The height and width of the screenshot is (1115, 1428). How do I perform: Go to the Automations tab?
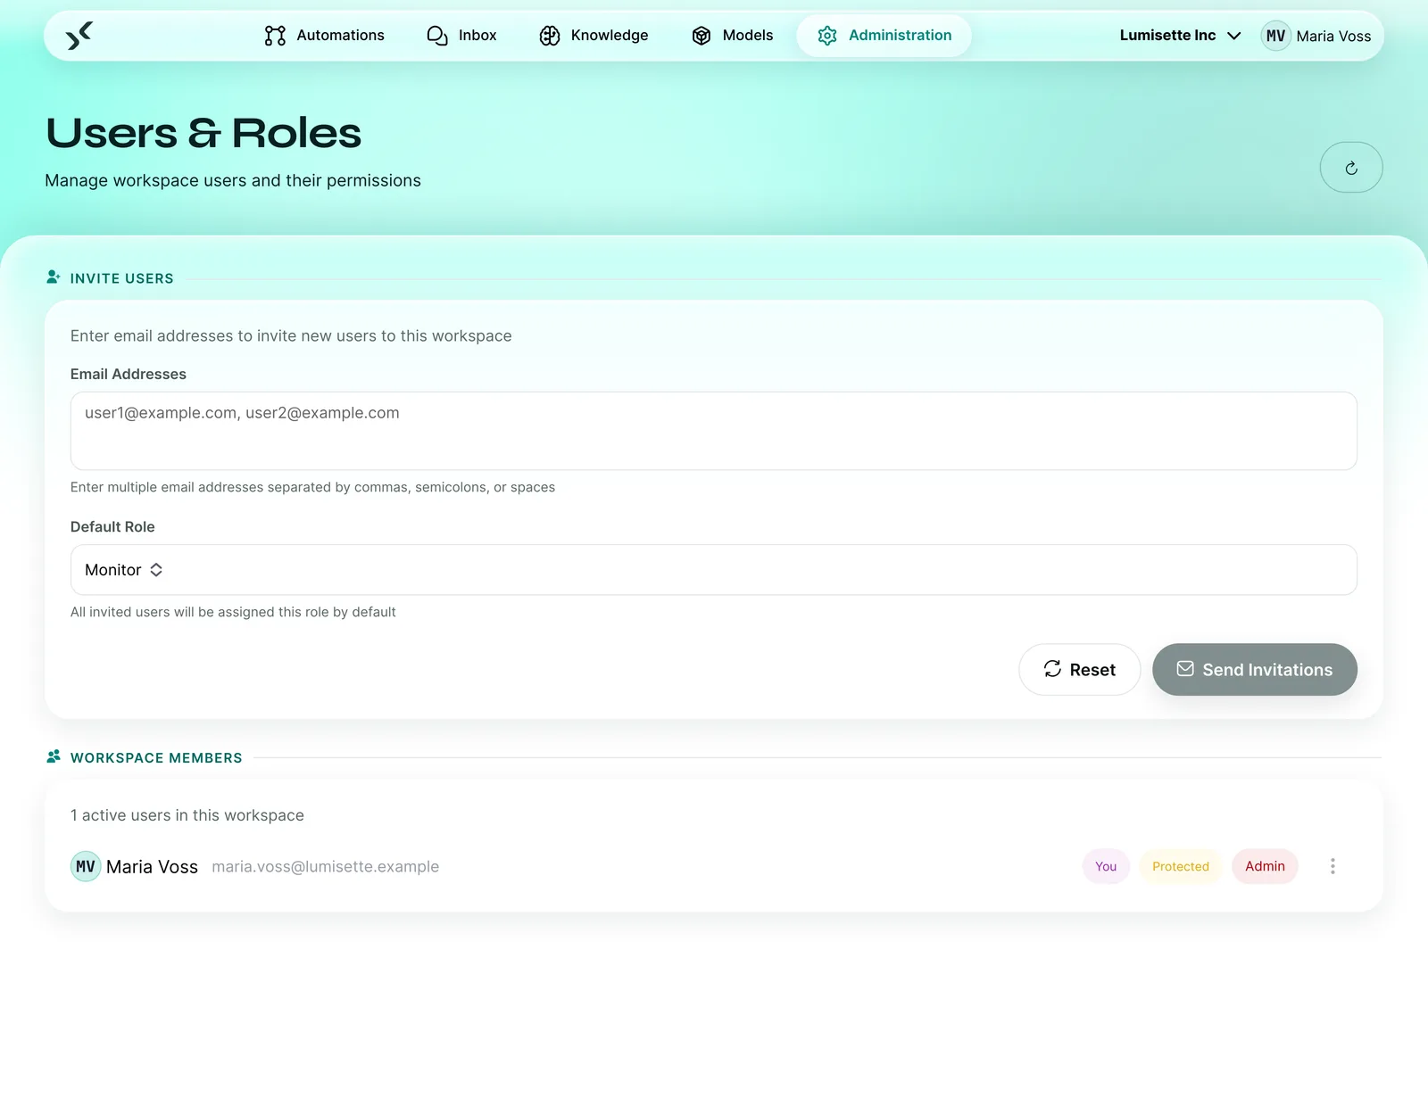point(325,36)
